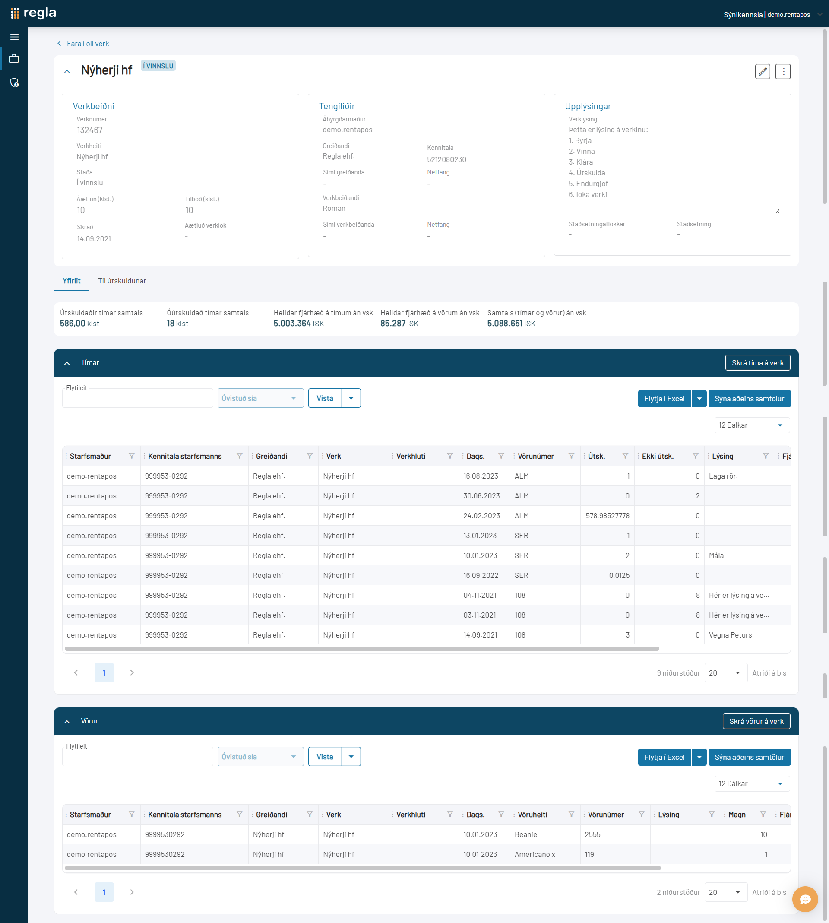
Task: Click the pencil edit icon for Nýherji hf
Action: (x=762, y=72)
